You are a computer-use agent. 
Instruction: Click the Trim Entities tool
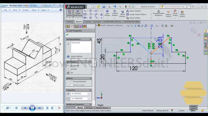(107, 13)
